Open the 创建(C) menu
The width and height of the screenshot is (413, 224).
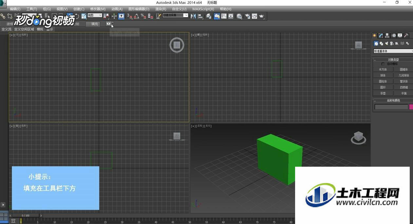(79, 9)
